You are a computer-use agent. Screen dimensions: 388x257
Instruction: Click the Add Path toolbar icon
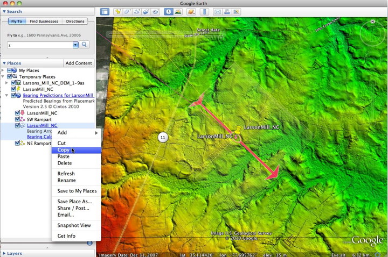pyautogui.click(x=137, y=11)
